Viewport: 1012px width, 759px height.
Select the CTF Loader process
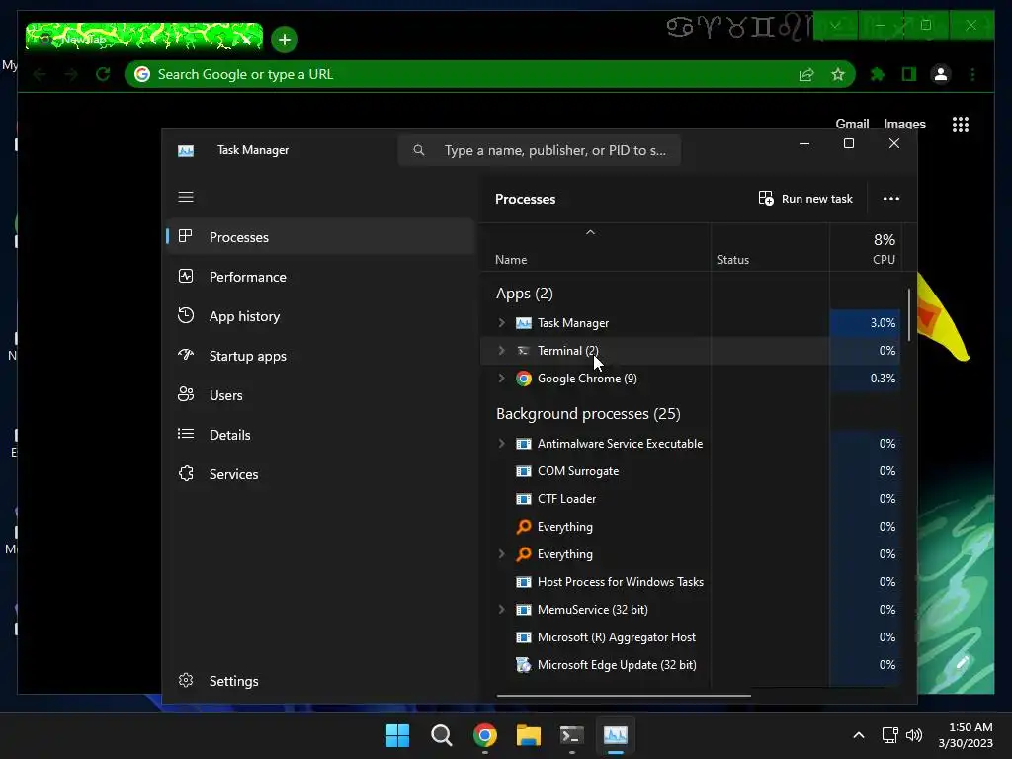566,499
